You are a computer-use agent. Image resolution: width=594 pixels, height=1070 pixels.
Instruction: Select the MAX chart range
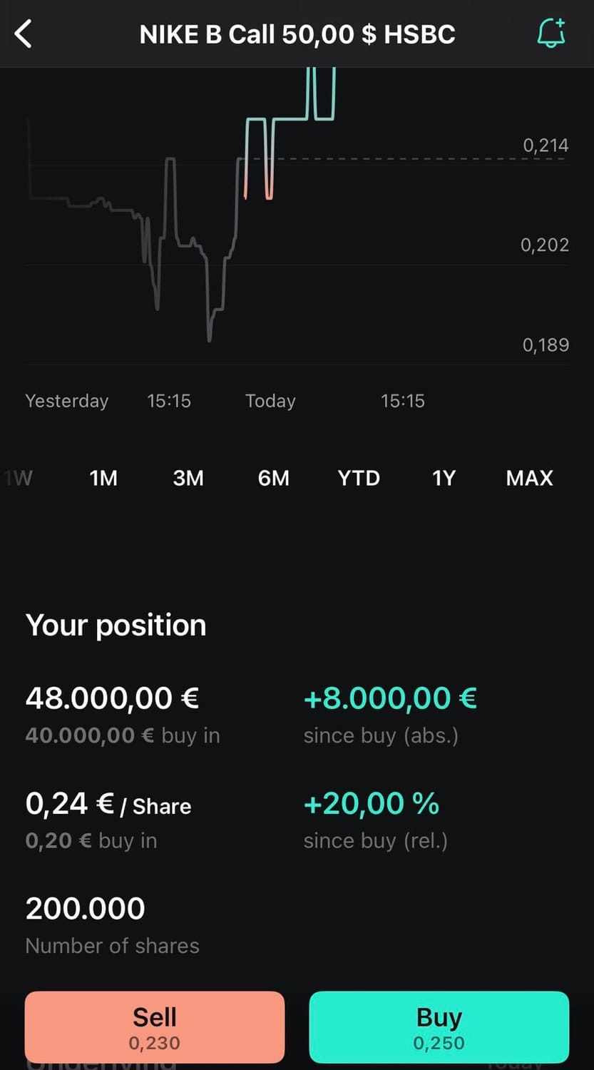529,478
